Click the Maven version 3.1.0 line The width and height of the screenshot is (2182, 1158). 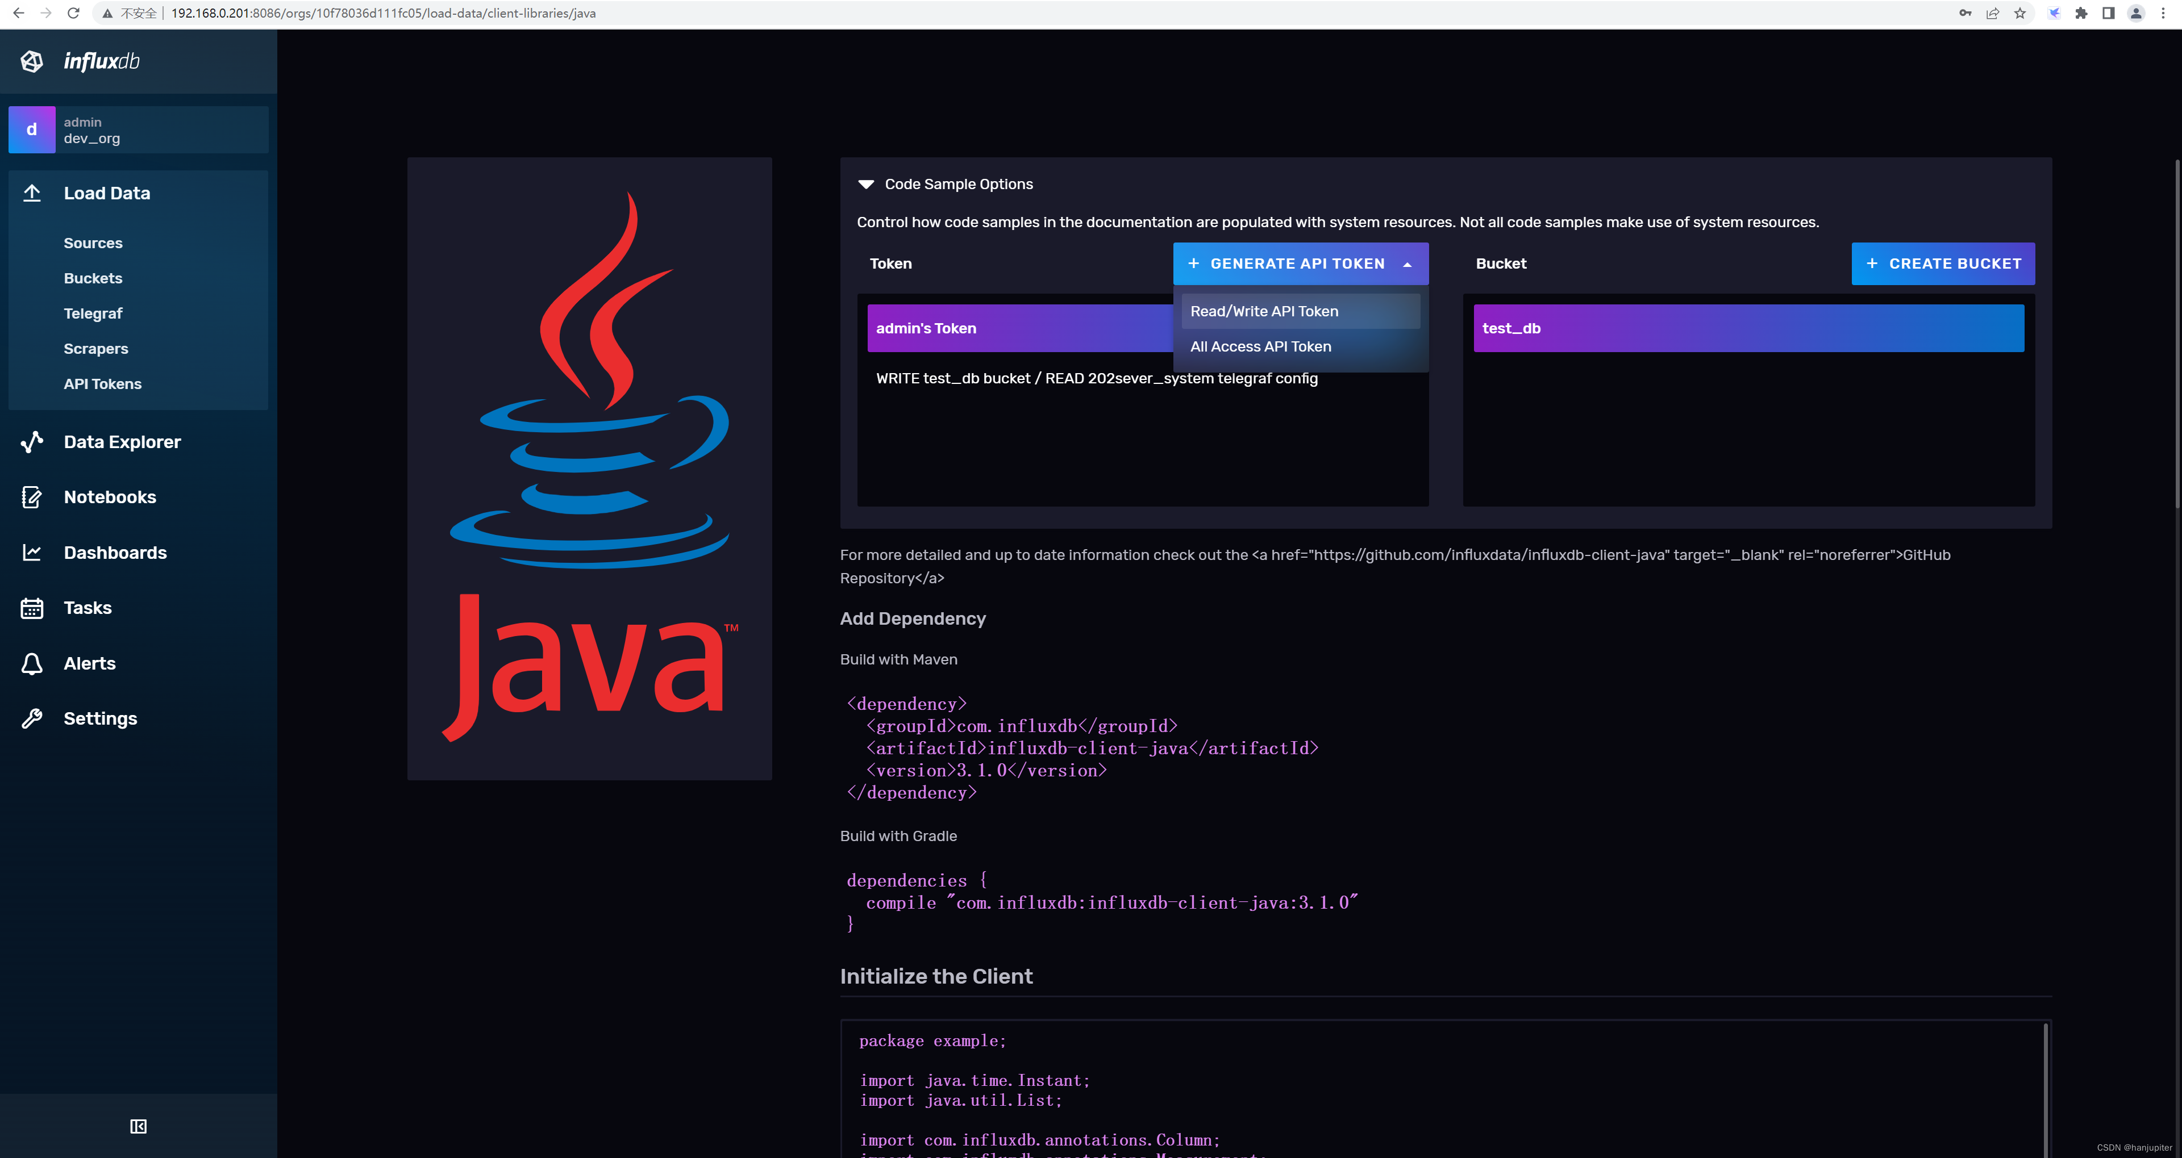pyautogui.click(x=987, y=770)
